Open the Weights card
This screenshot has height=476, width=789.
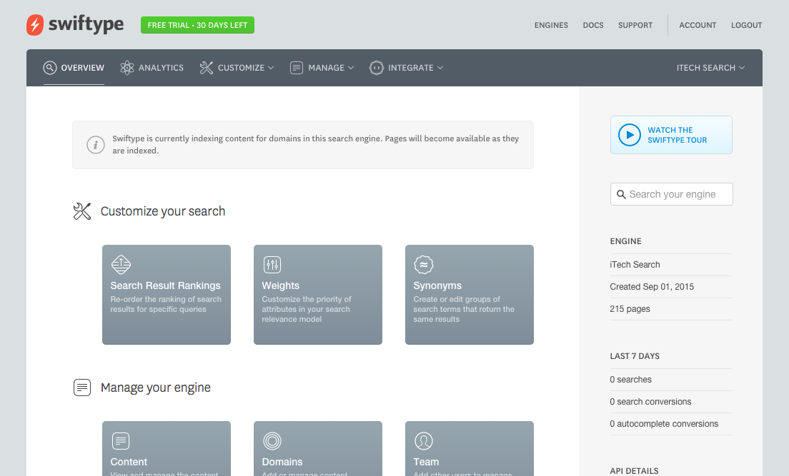(x=318, y=295)
